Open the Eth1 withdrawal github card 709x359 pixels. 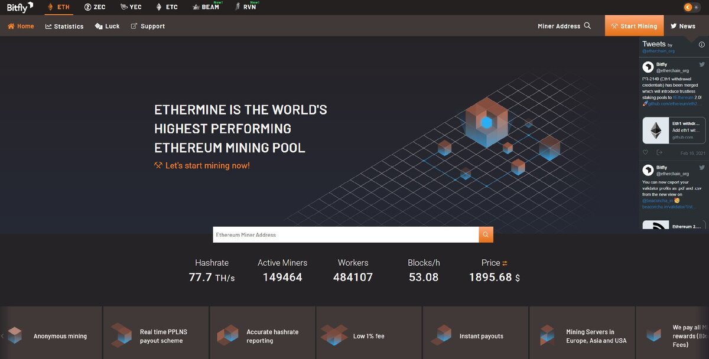coord(674,130)
